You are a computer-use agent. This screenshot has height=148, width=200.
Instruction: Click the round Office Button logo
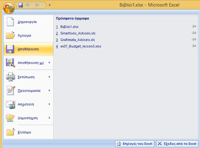tap(9, 8)
